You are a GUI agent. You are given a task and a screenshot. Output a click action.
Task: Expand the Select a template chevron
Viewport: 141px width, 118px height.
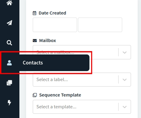[125, 107]
